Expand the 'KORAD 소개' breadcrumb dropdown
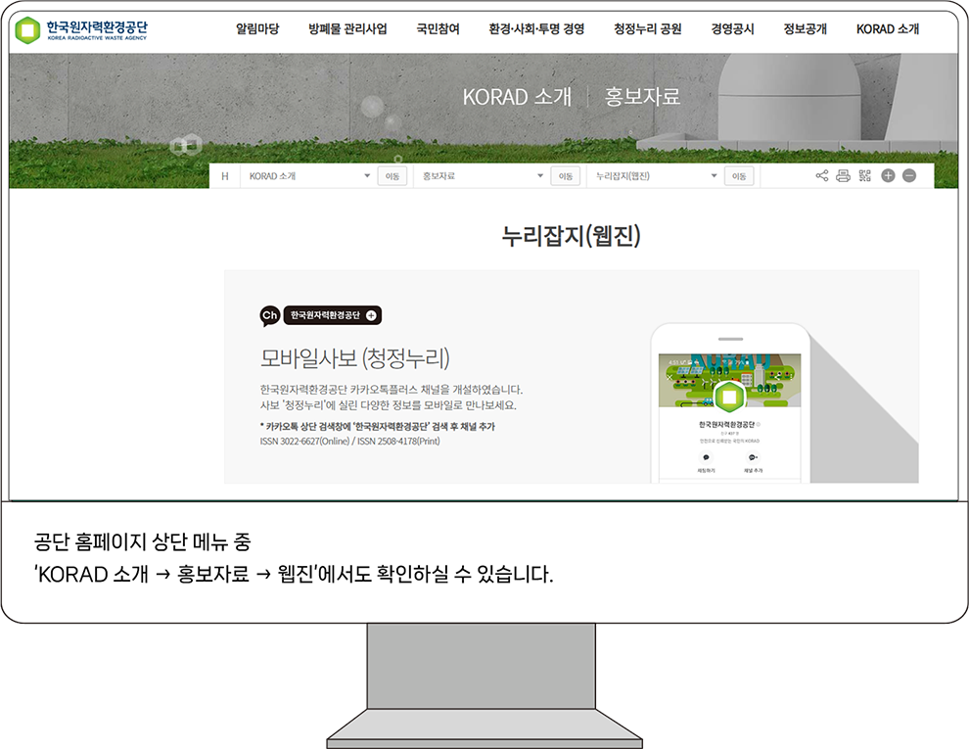The image size is (969, 749). (308, 176)
